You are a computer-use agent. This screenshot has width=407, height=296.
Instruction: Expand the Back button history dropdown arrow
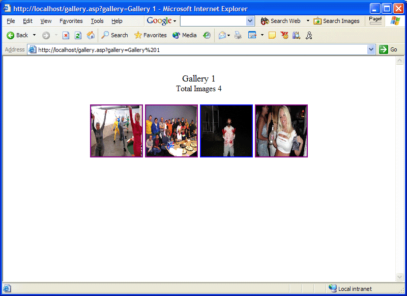(35, 35)
